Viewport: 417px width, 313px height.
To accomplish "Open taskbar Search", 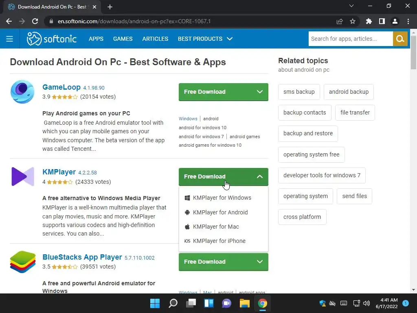I will [173, 303].
